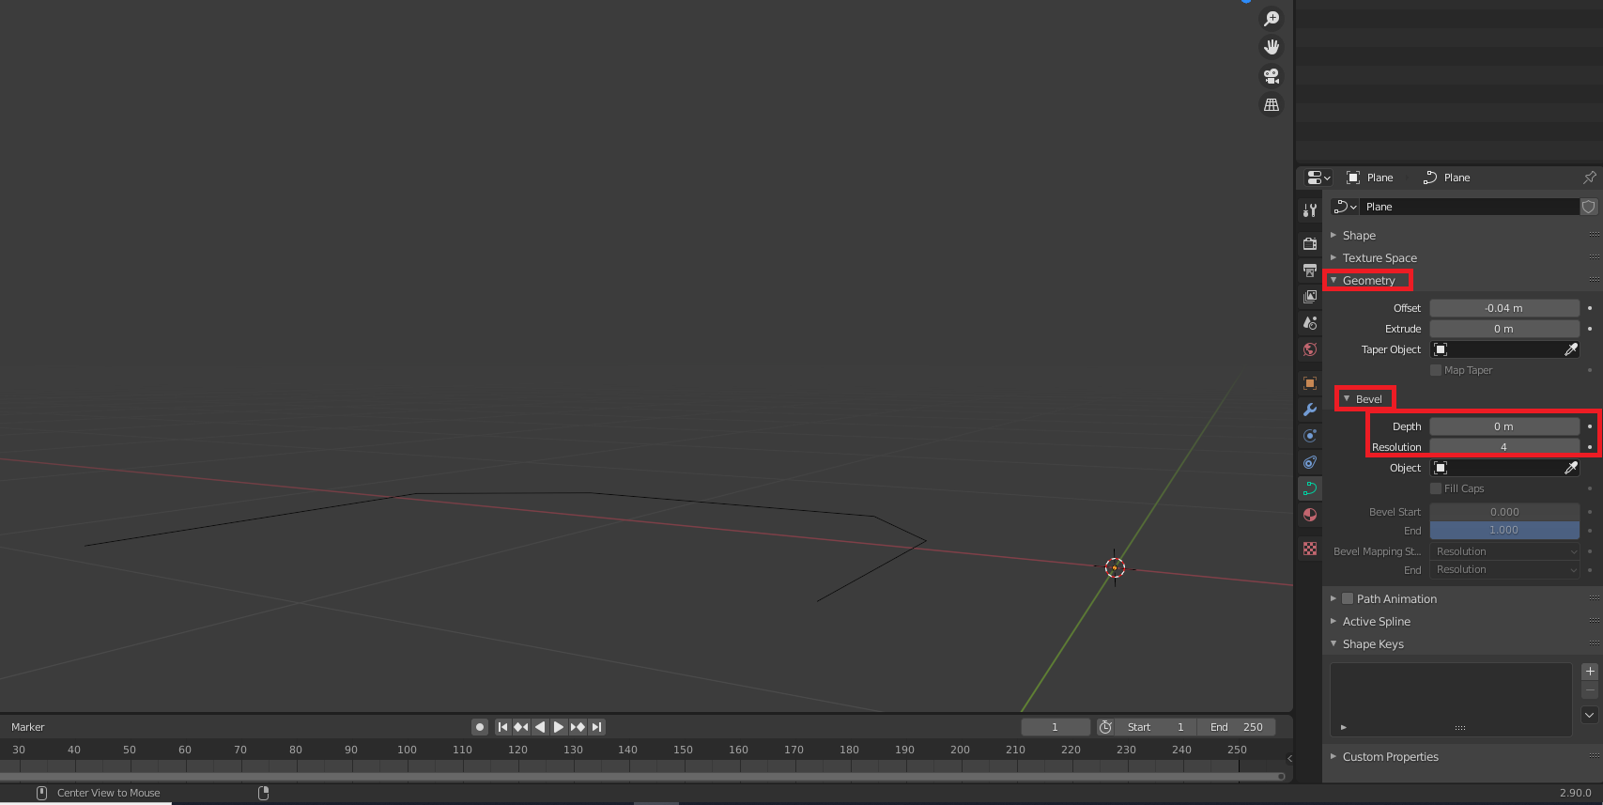Viewport: 1603px width, 805px height.
Task: Collapse the Bevel subpanel
Action: (1347, 399)
